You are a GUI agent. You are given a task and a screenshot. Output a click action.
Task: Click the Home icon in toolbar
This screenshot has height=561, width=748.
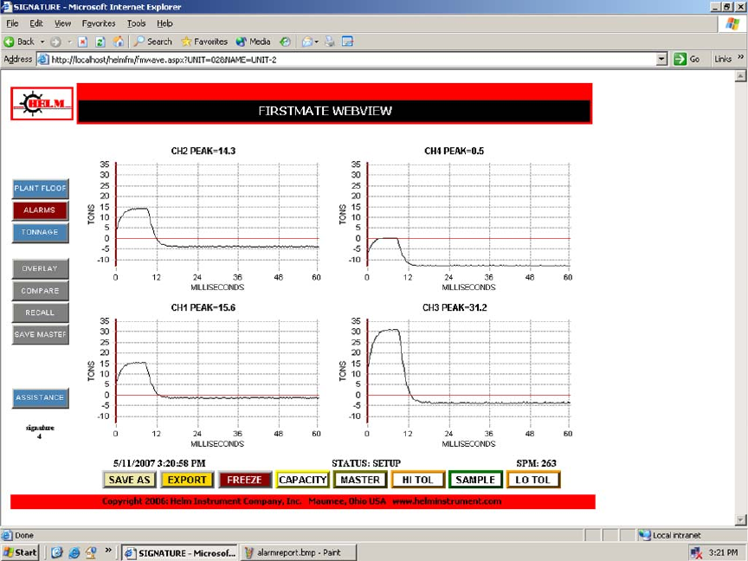[119, 42]
